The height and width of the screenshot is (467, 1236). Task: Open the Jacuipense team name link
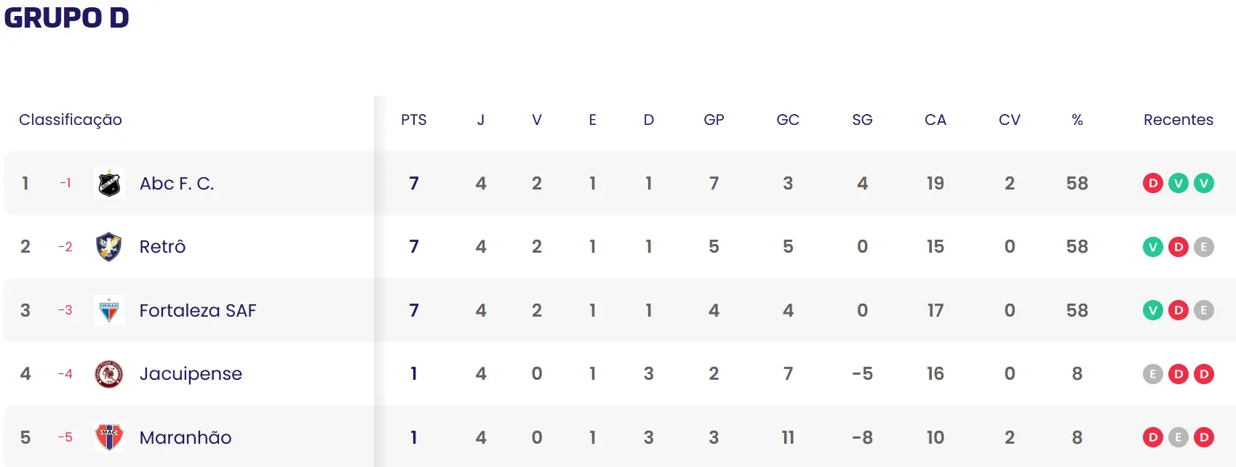tap(191, 374)
